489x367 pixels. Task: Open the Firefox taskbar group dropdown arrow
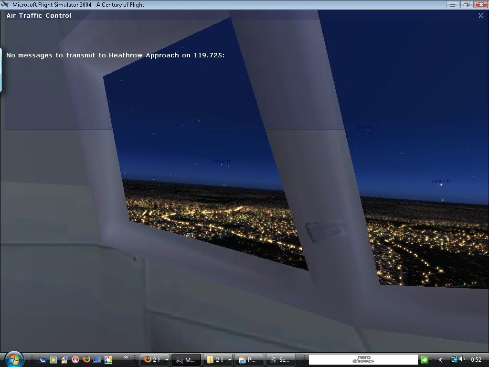[167, 360]
